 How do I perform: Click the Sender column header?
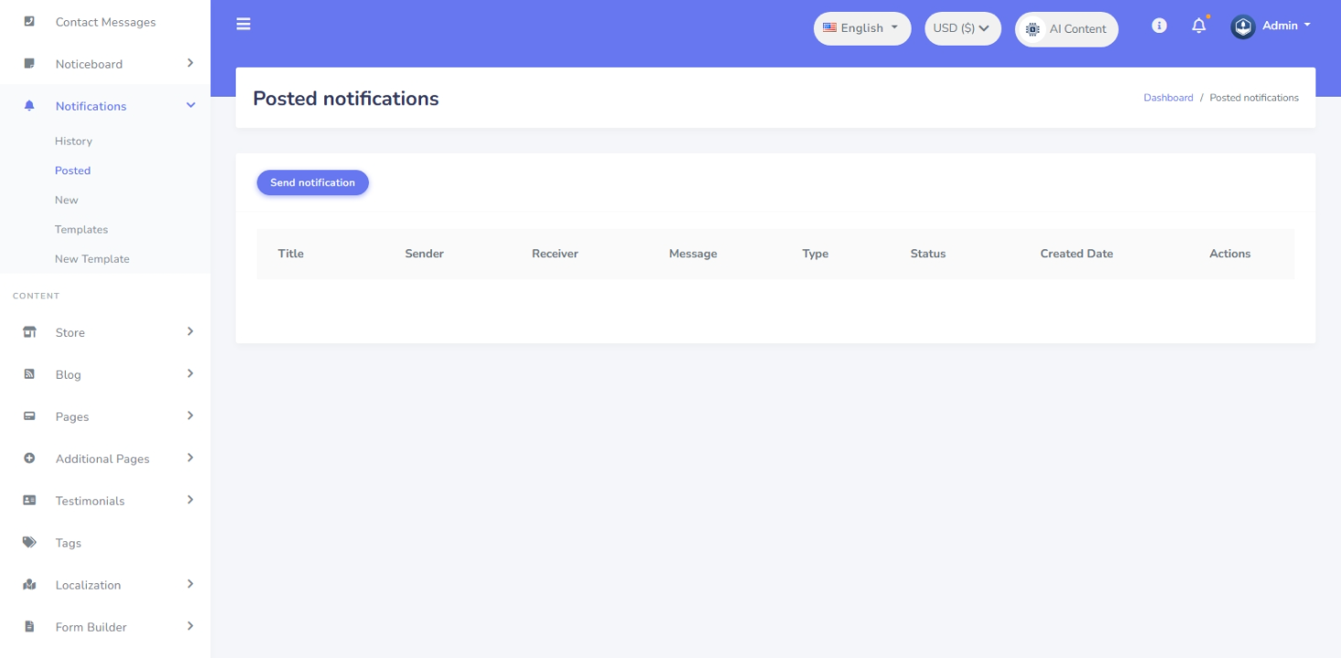pyautogui.click(x=424, y=254)
